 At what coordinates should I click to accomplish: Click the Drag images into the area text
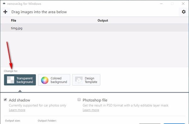(x=39, y=12)
